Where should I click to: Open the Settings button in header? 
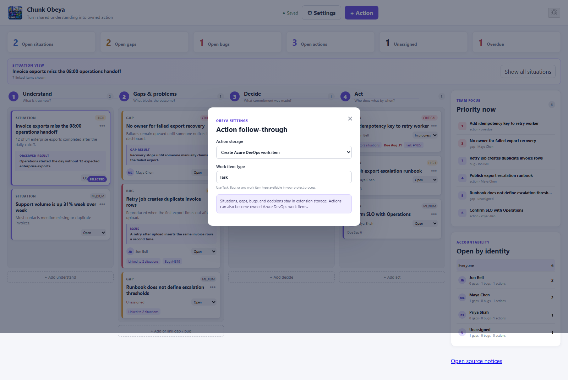[321, 13]
